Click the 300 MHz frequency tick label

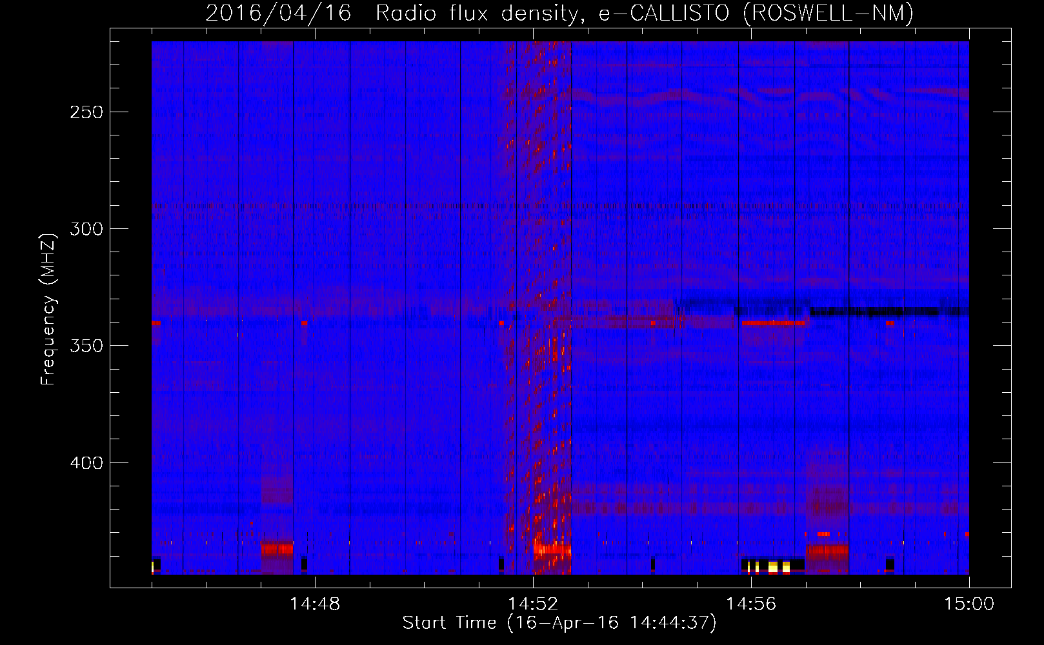pos(86,229)
